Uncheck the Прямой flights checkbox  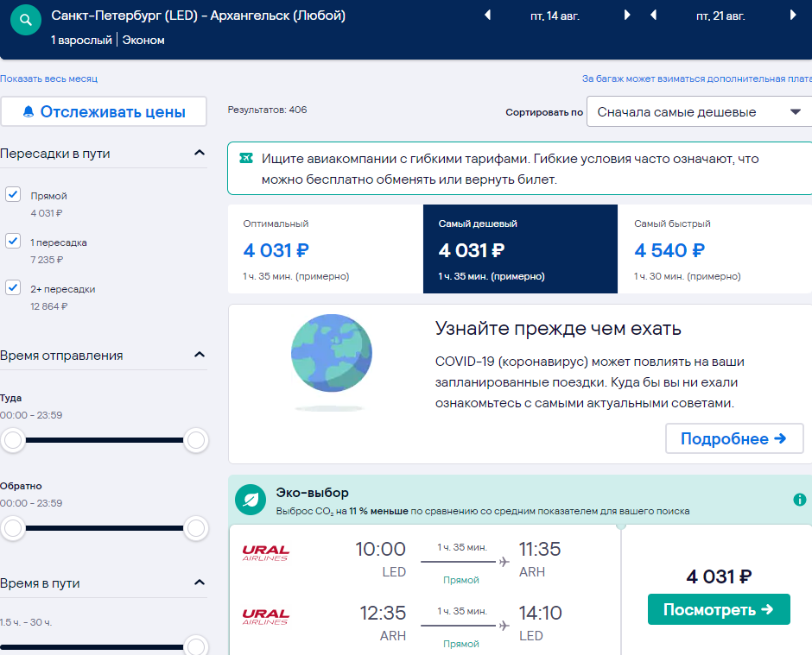click(13, 194)
